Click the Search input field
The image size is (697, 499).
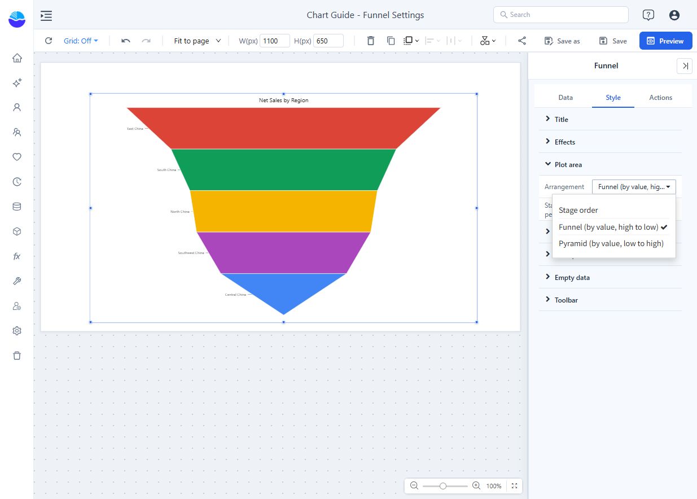coord(561,15)
